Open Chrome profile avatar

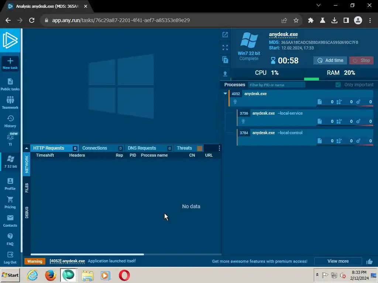358,21
